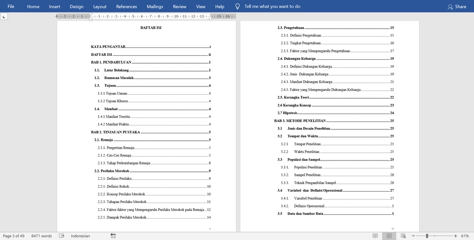Viewport: 474px width, 240px height.
Task: Click the Tell me lightbulb icon
Action: pos(237,6)
